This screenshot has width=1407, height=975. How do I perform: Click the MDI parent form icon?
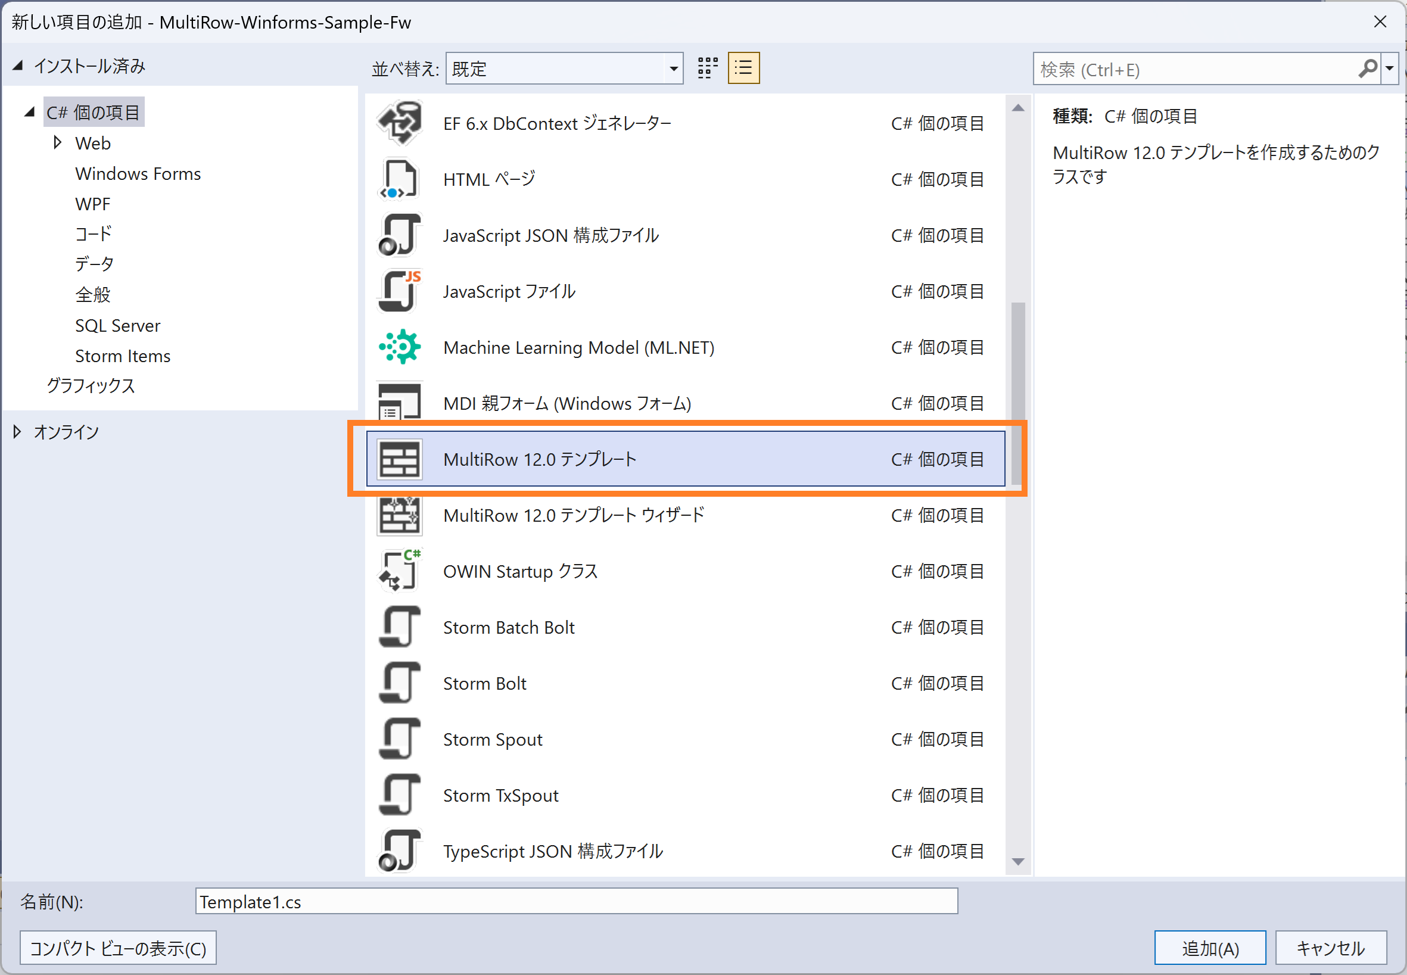(x=400, y=402)
